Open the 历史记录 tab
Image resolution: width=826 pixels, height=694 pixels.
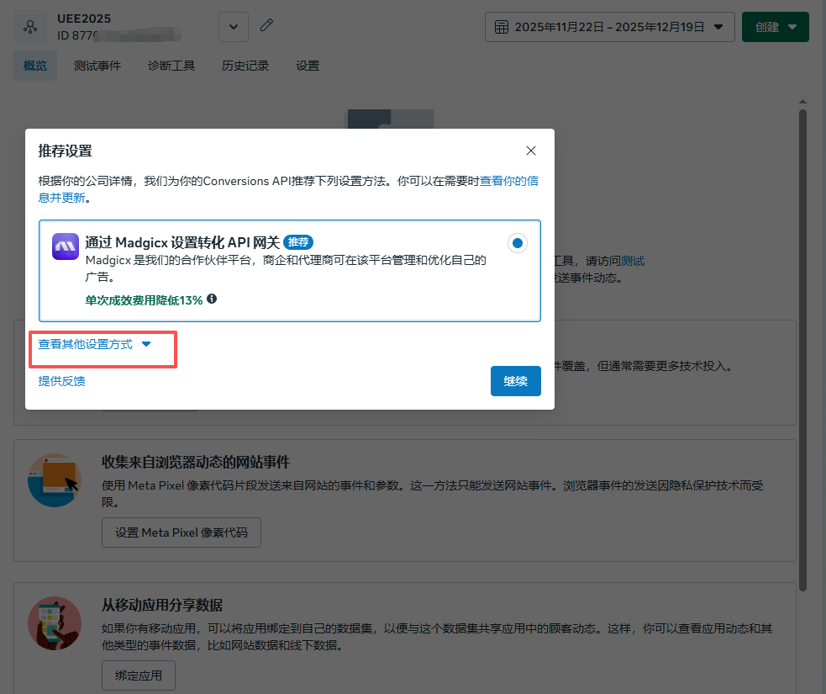click(x=245, y=66)
